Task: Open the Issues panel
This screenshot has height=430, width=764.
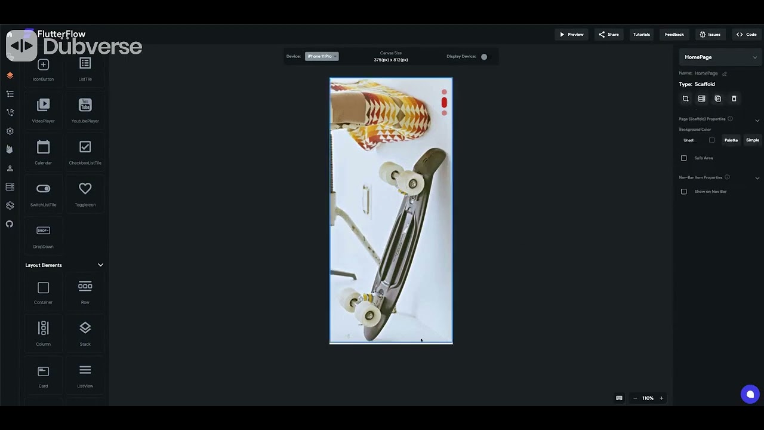Action: 710,35
